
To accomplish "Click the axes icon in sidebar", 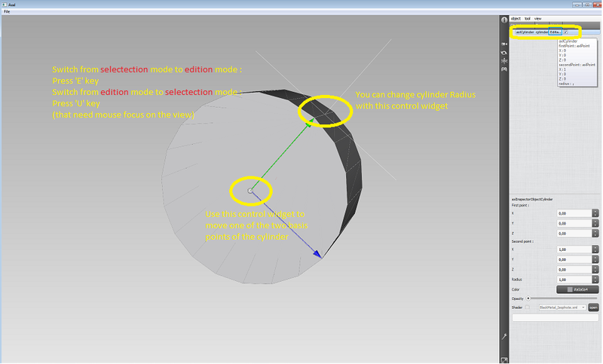I will point(504,61).
